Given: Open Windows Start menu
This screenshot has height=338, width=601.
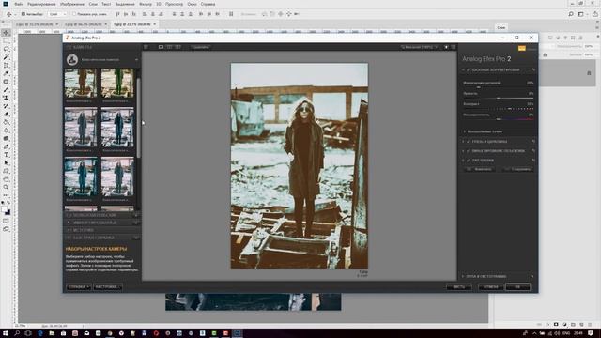Looking at the screenshot, I should pyautogui.click(x=6, y=333).
